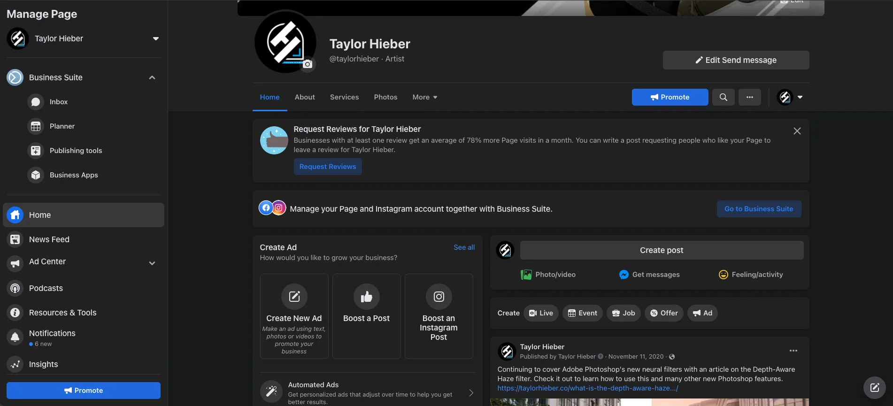Click the post author avatar thumbnail
This screenshot has width=893, height=406.
[x=507, y=352]
